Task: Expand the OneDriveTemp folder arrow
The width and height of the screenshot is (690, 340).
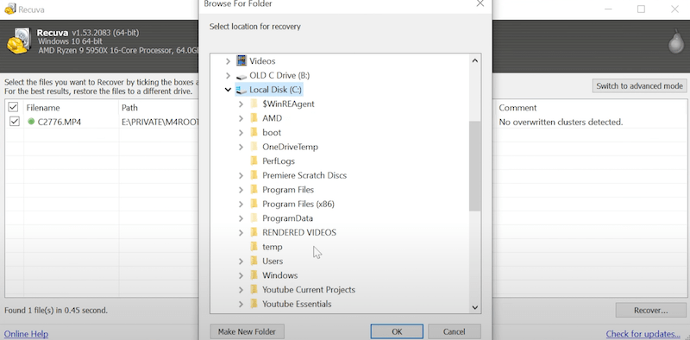Action: (x=241, y=147)
